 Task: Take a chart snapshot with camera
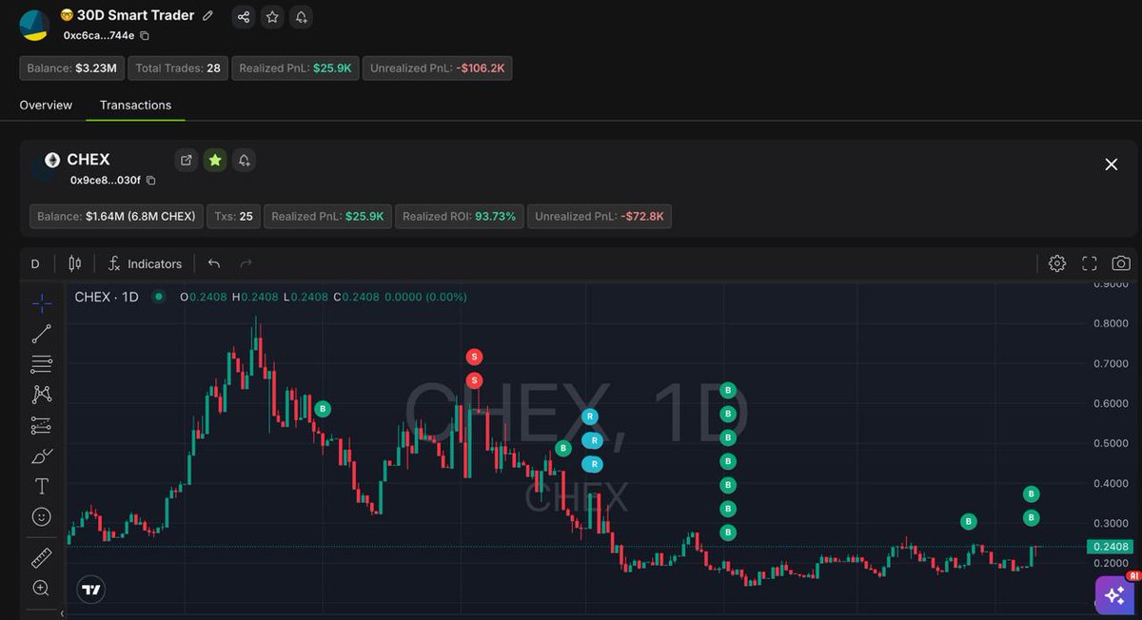coord(1122,263)
